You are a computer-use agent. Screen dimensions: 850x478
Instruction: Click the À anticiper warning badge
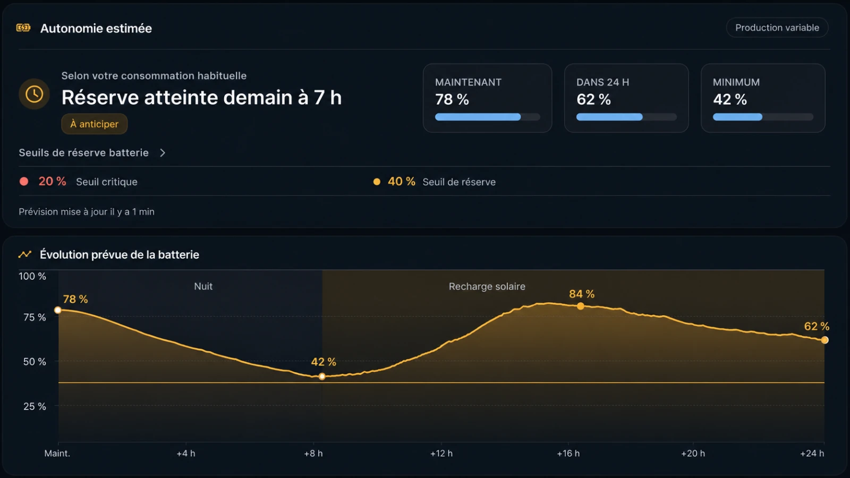click(x=95, y=124)
